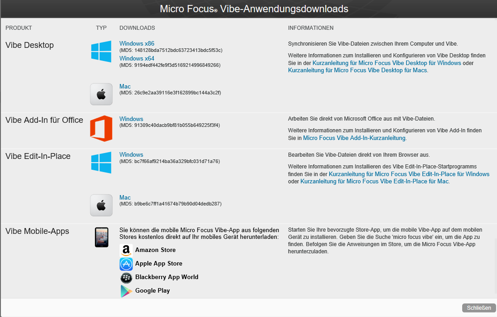
Task: Click the Windows logo icon for Vibe Desktop
Action: coord(101,51)
